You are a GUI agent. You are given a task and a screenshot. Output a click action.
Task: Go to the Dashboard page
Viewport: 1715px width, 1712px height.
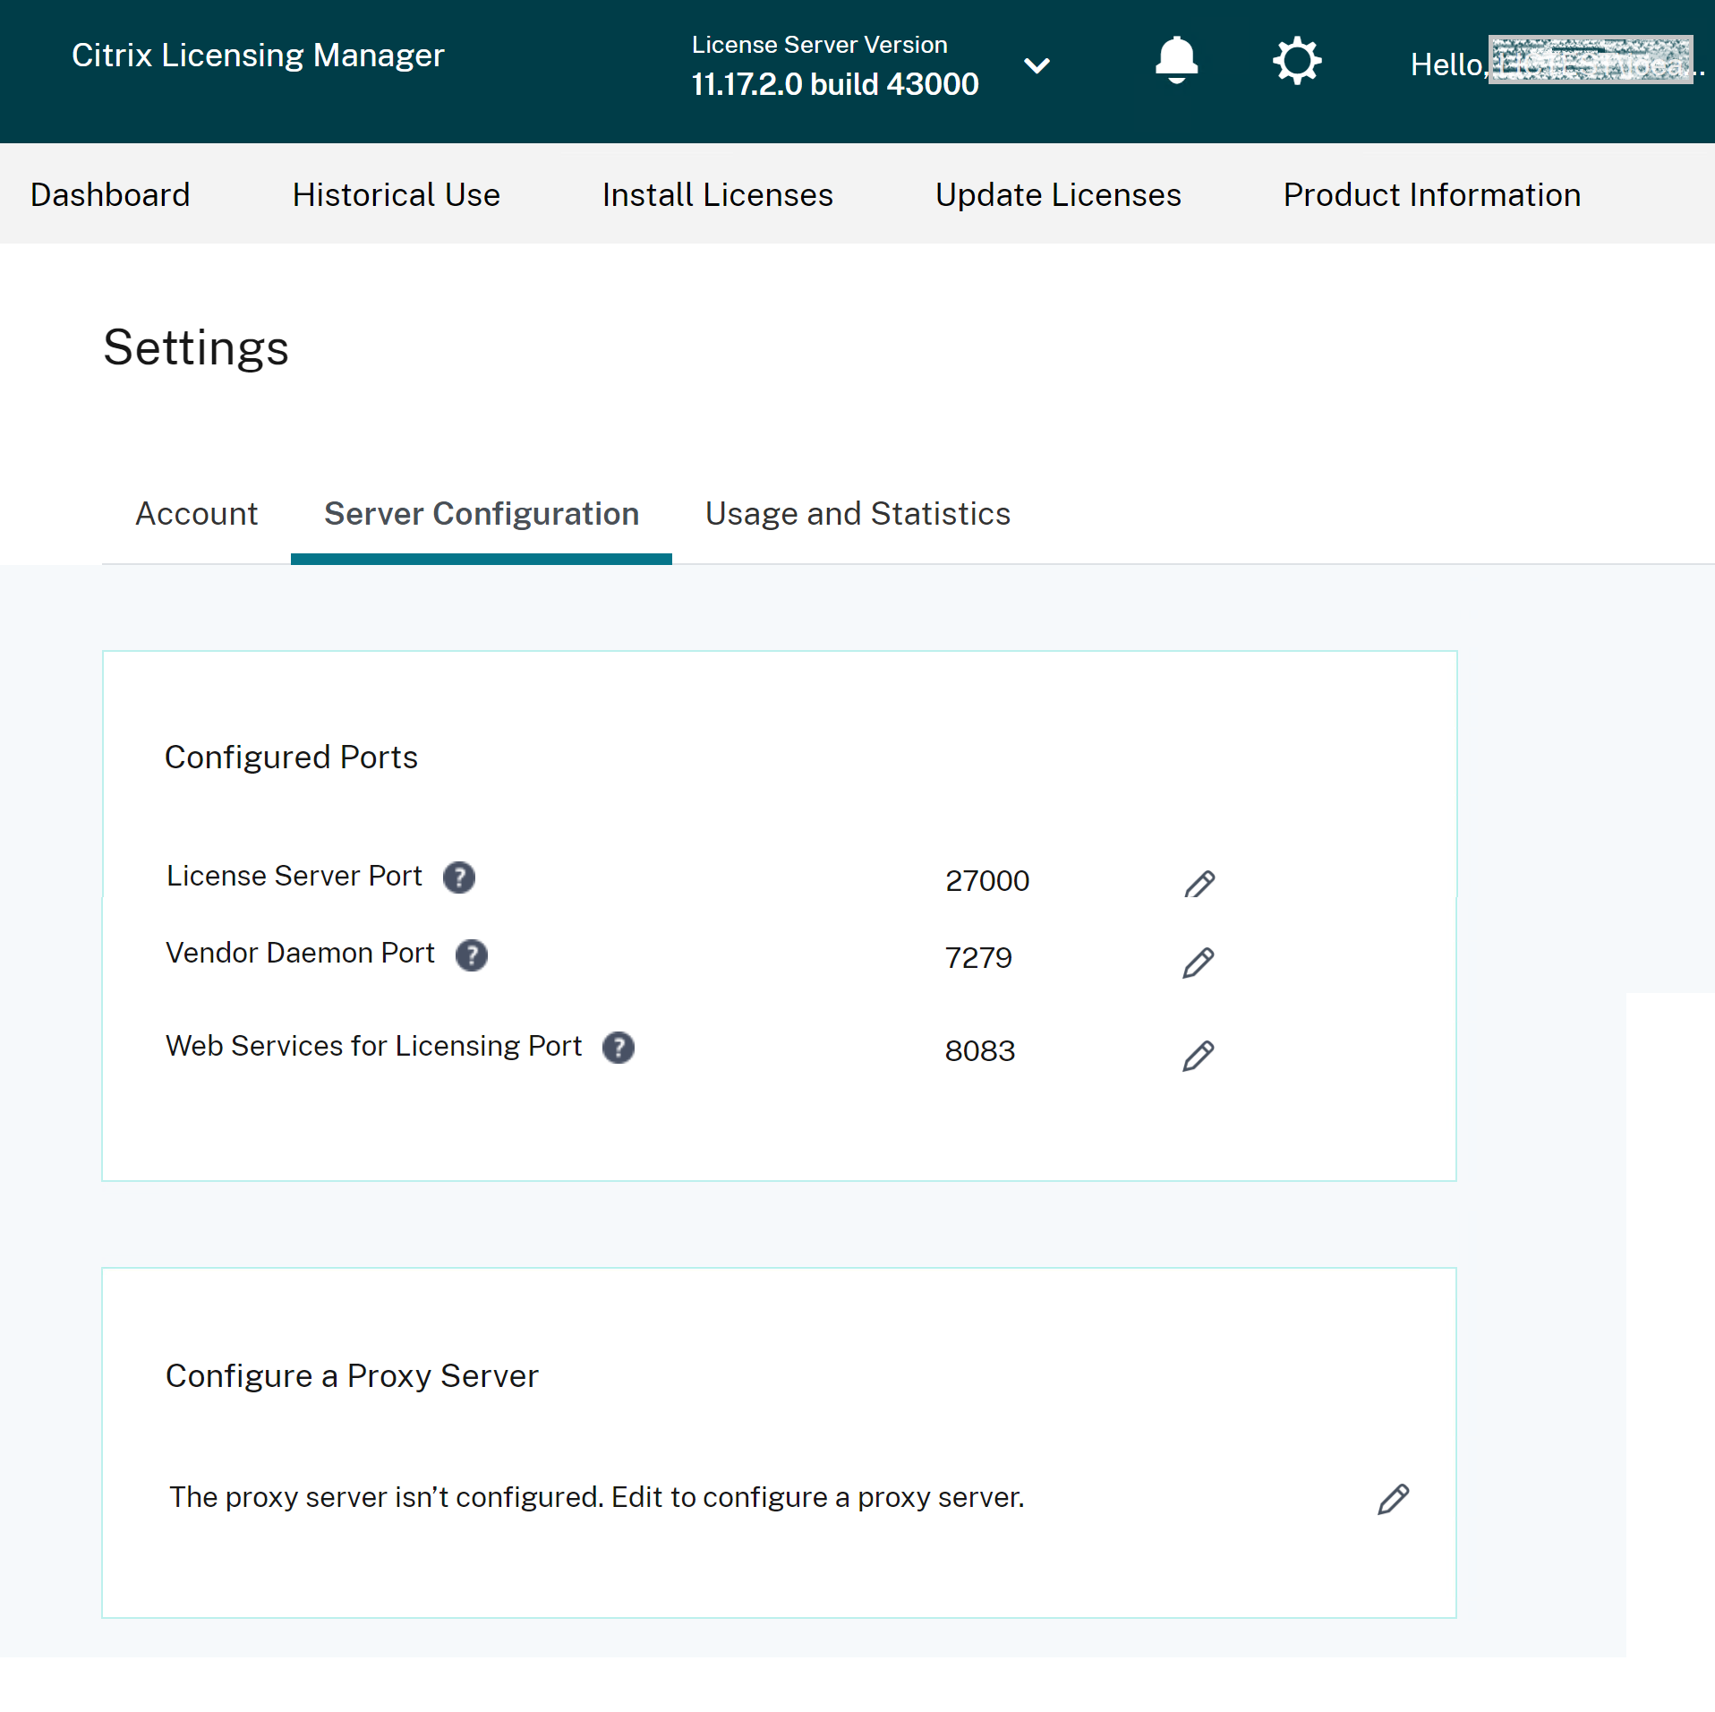pos(110,194)
